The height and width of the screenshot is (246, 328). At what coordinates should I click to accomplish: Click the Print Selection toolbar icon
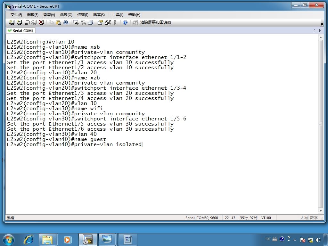pos(83,22)
